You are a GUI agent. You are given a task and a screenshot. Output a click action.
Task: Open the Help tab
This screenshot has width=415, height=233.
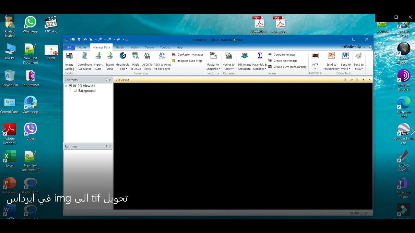tap(180, 47)
